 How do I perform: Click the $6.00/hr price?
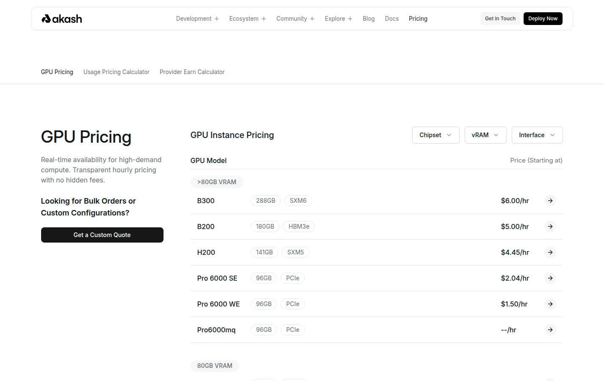[x=515, y=201]
